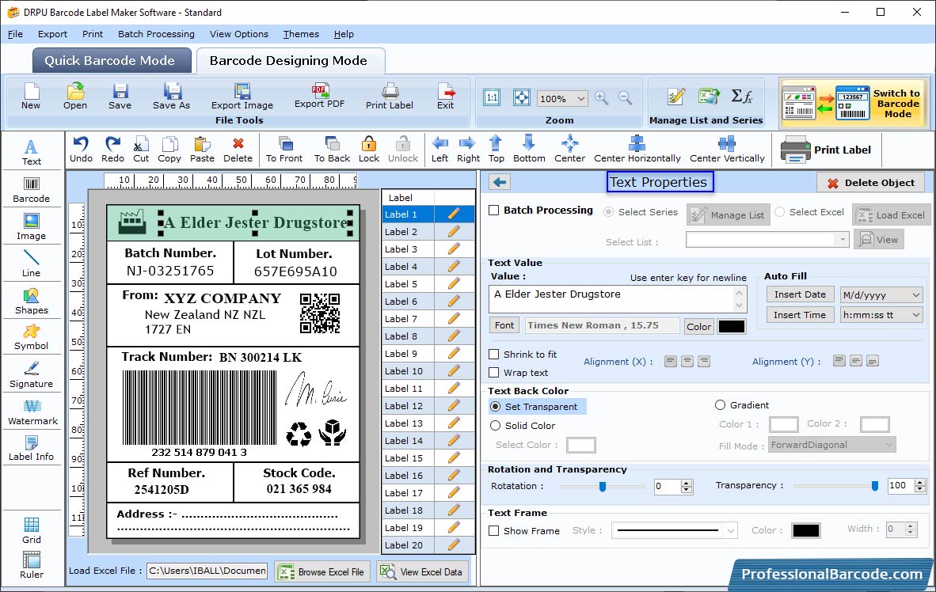The image size is (936, 592).
Task: Toggle the Ruler display
Action: tap(31, 565)
